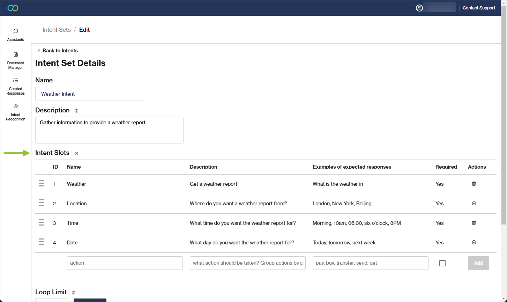Screen dimensions: 507x302
Task: Click trash icon for Date slot
Action: pyautogui.click(x=474, y=242)
